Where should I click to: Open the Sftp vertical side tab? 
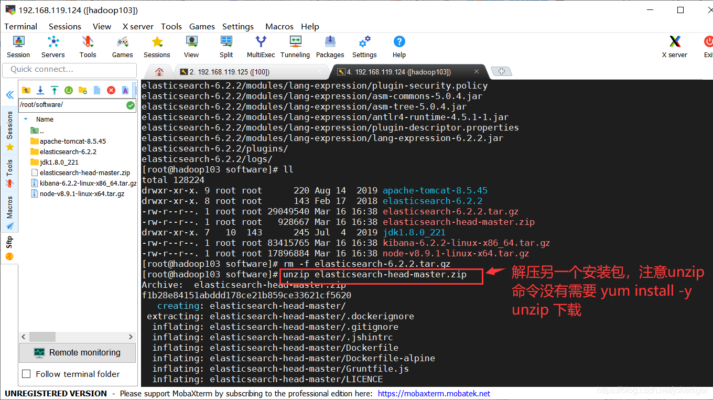(x=9, y=248)
